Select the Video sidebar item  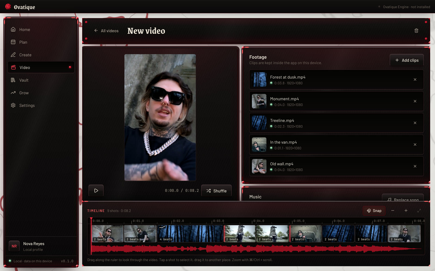(41, 67)
